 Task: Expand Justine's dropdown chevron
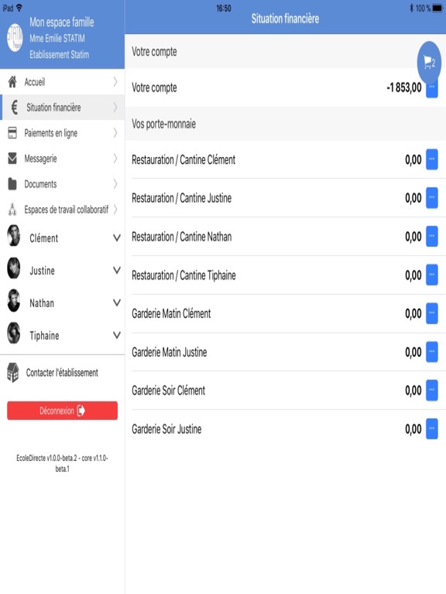pos(117,270)
